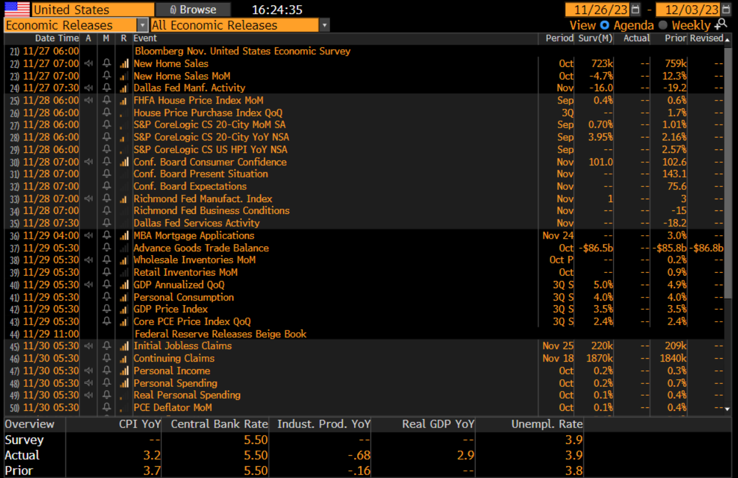
Task: Click the bar chart icon beside FHFA House Price Index MoM
Action: click(x=122, y=100)
